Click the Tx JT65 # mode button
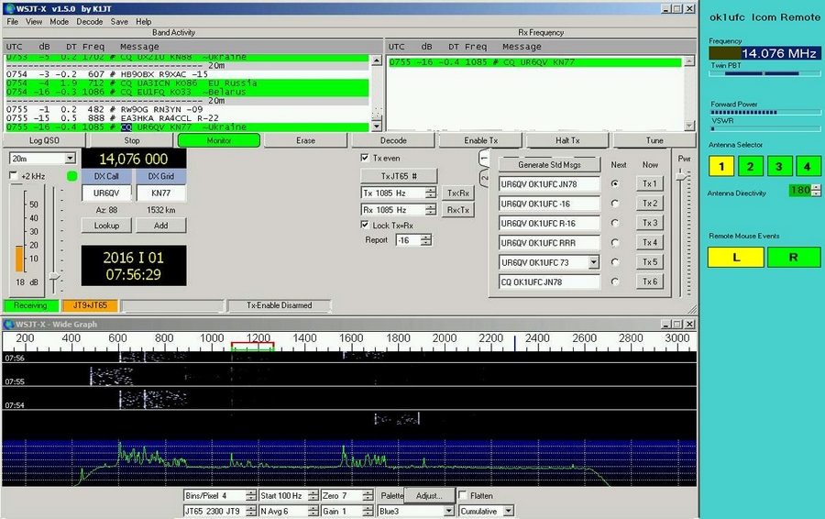This screenshot has width=825, height=519. (x=399, y=175)
